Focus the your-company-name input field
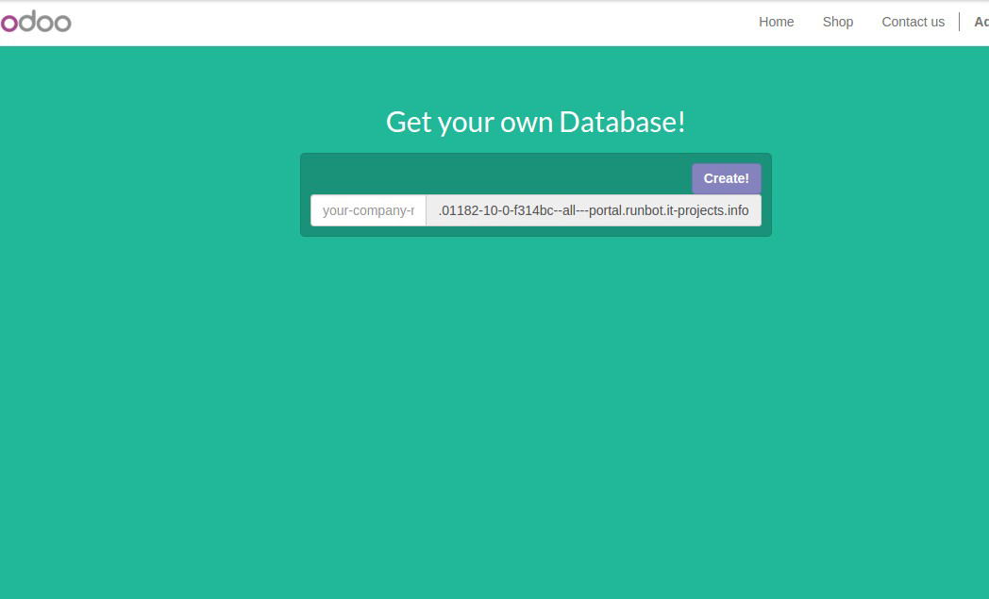The width and height of the screenshot is (989, 599). coord(368,210)
